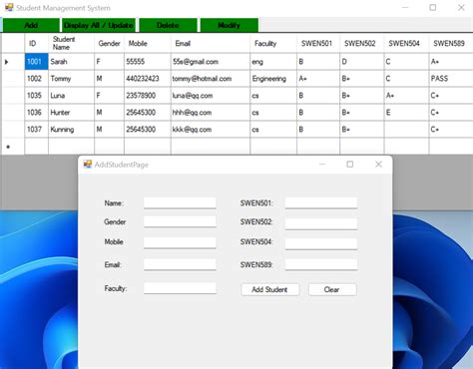
Task: Click Add Student button in dialog
Action: pos(269,289)
